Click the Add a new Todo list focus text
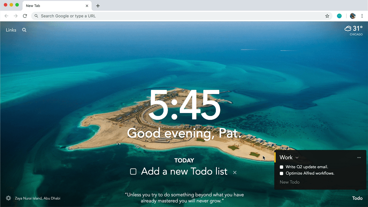368x207 pixels. coord(184,171)
